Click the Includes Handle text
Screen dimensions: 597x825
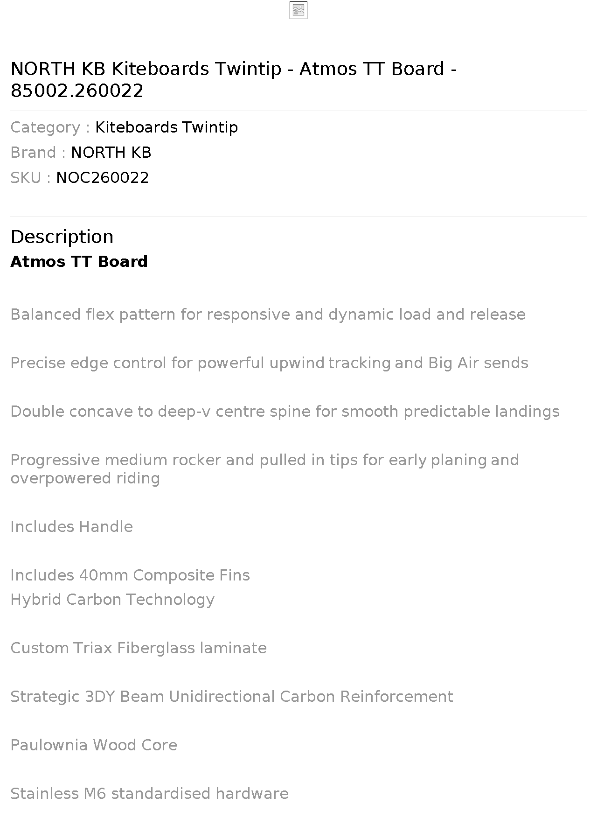pos(71,527)
